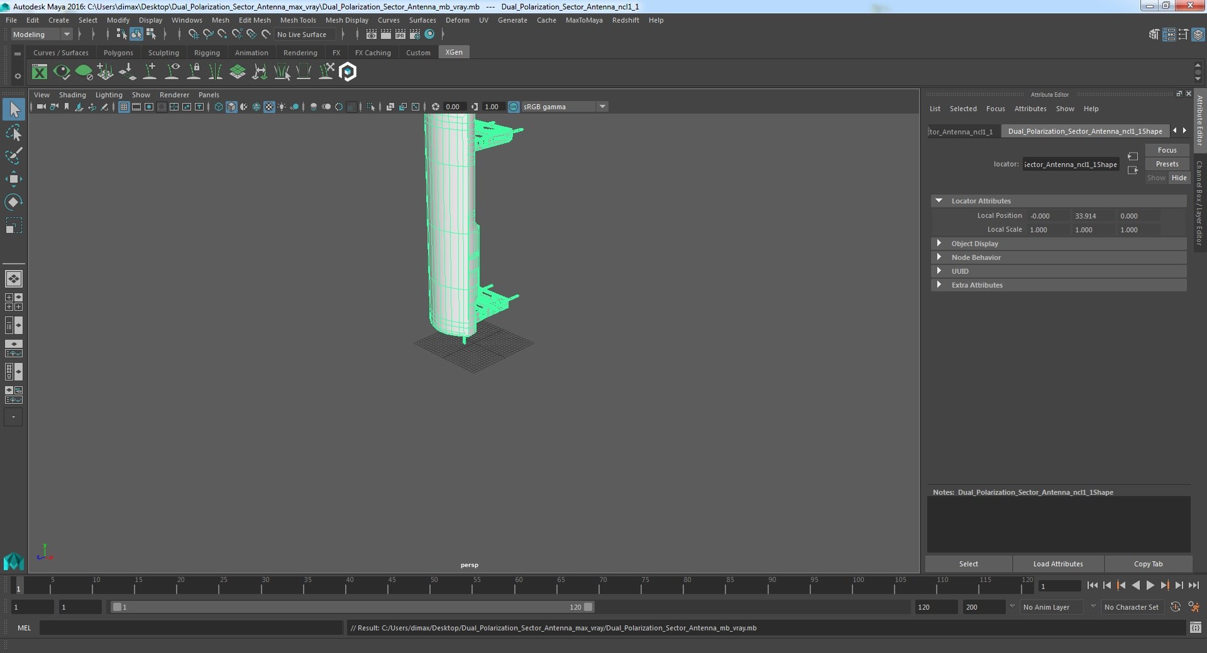
Task: Click the Play forwards button
Action: point(1150,585)
